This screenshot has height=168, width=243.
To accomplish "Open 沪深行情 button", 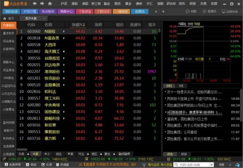I will pos(30,12).
